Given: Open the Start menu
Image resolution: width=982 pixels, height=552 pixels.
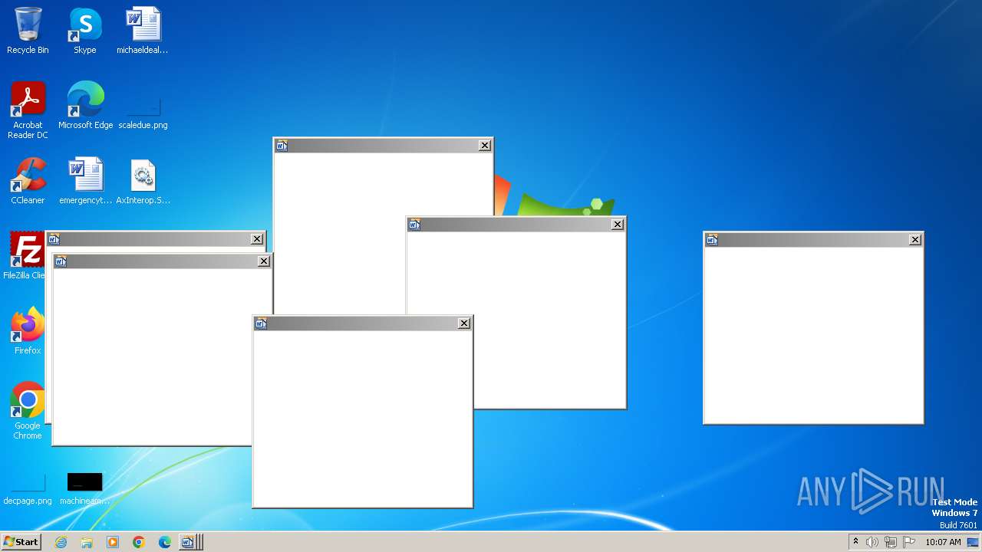Looking at the screenshot, I should point(21,542).
